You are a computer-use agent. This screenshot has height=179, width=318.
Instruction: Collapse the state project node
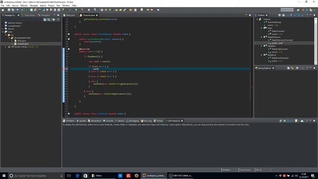click(2, 32)
